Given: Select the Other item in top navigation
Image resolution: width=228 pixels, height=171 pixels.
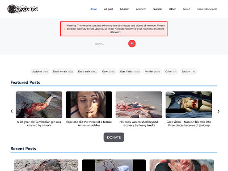Looking at the screenshot, I should 172,9.
